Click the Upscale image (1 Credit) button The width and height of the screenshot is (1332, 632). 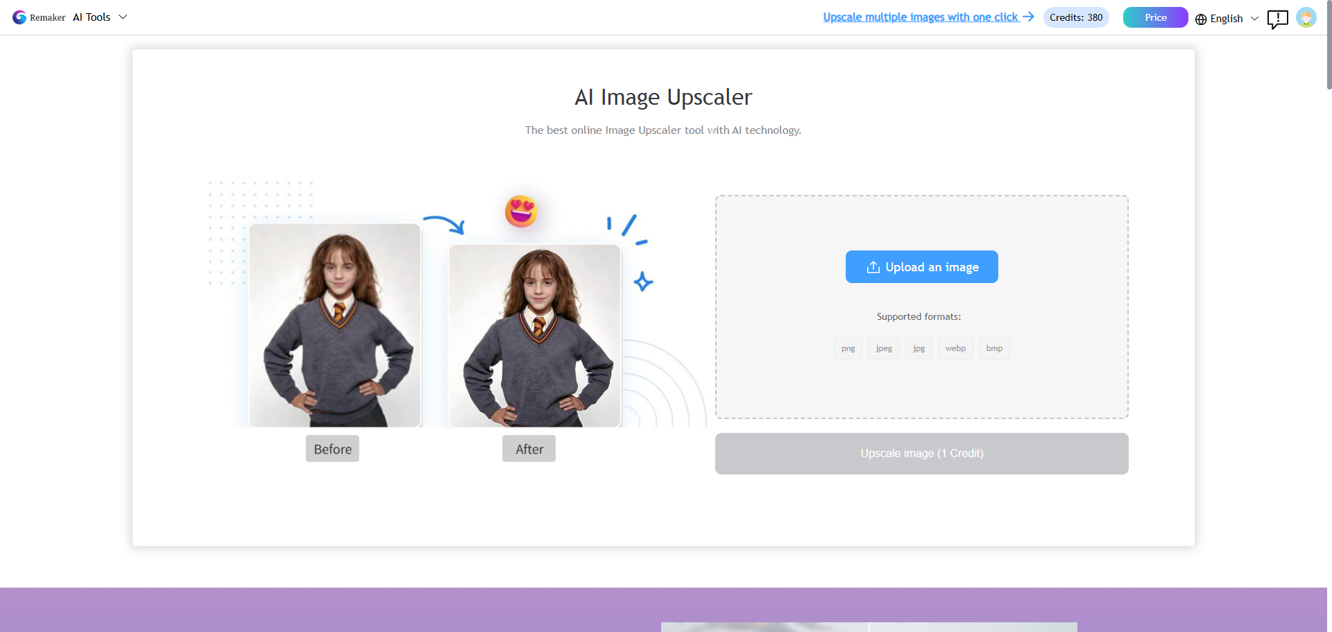921,454
